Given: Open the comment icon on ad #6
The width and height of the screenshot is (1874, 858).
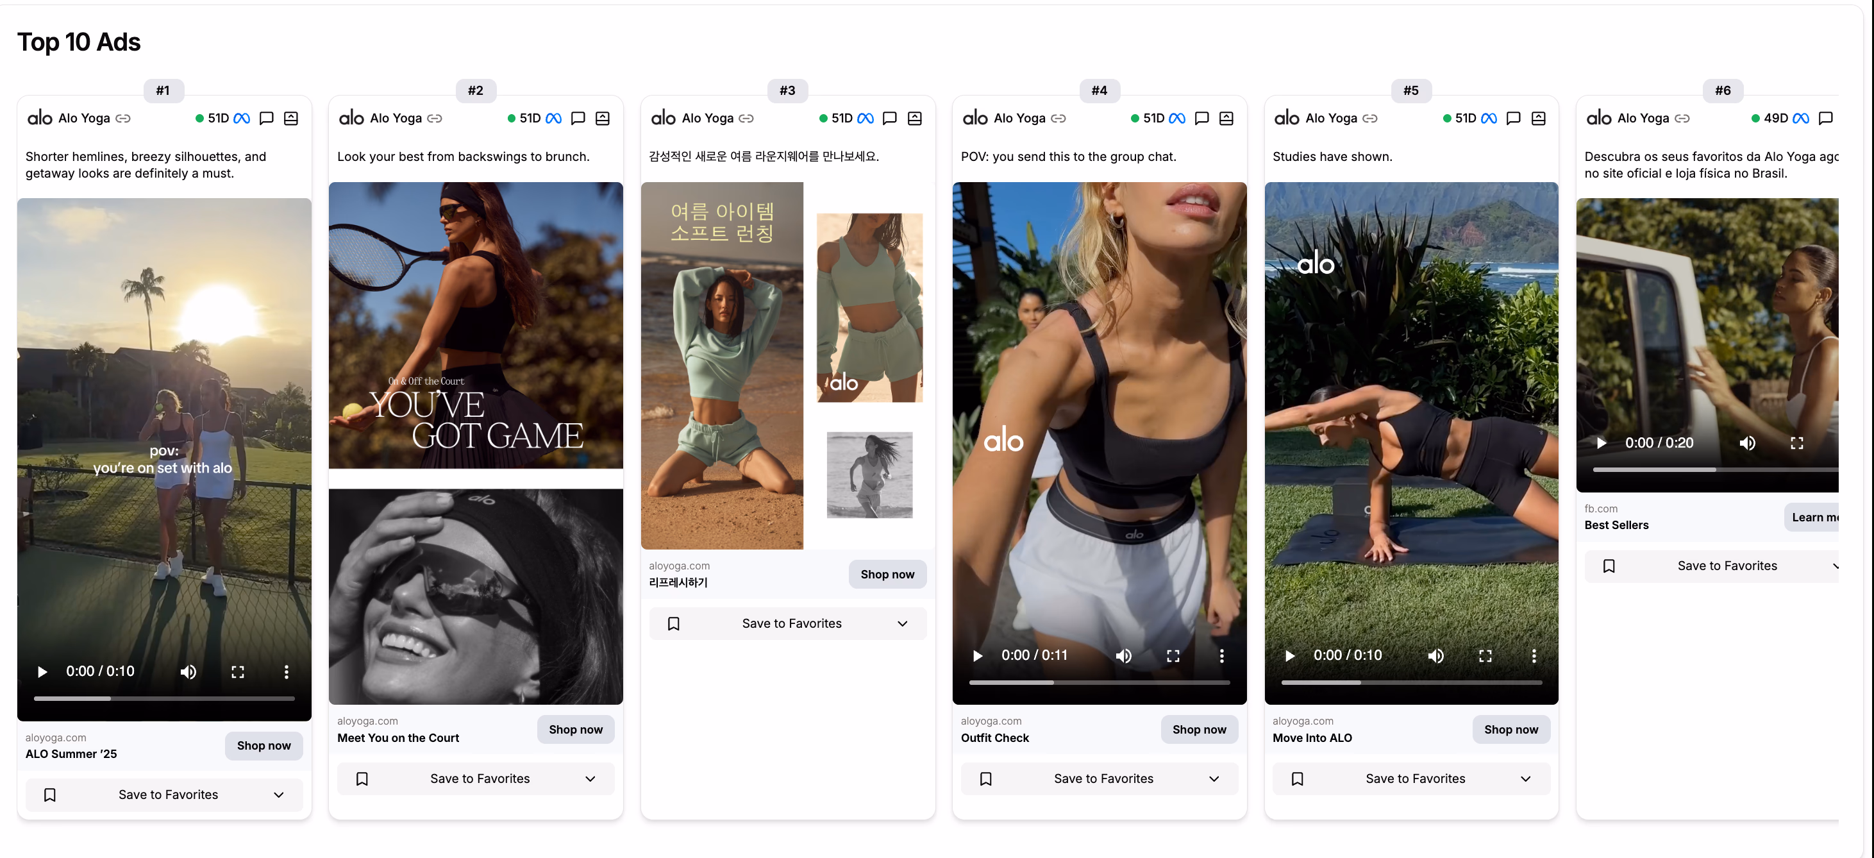Looking at the screenshot, I should 1826,118.
